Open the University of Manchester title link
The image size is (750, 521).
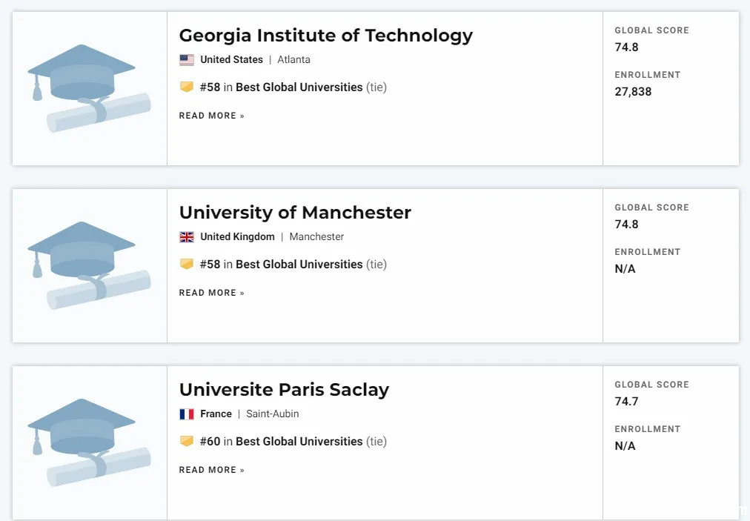(295, 213)
